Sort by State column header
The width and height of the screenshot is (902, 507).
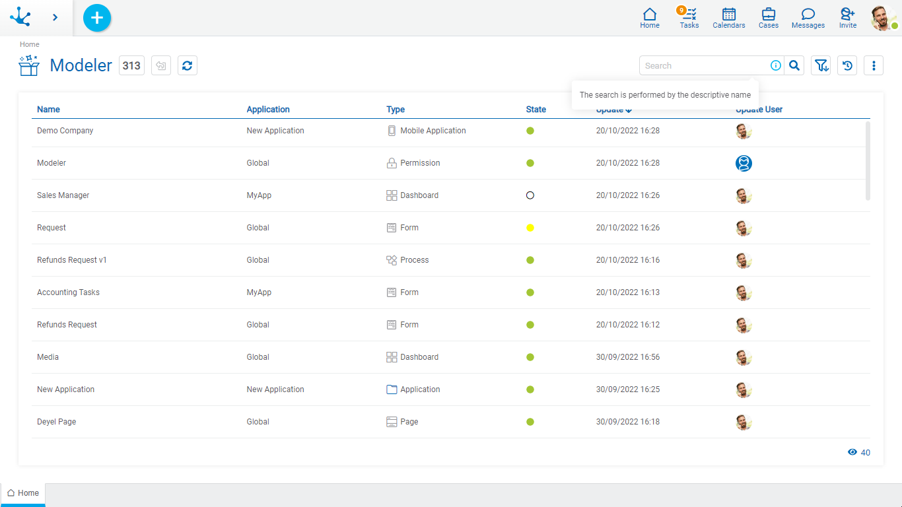pyautogui.click(x=536, y=110)
